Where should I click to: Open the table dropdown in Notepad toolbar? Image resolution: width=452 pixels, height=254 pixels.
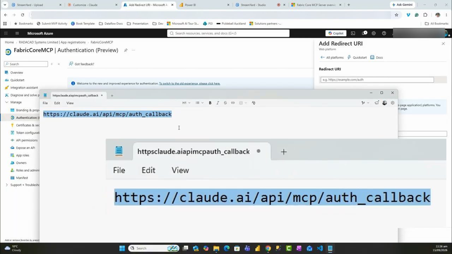pyautogui.click(x=243, y=103)
